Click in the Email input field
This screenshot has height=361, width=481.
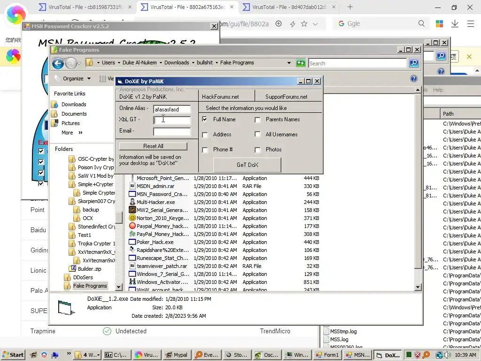coord(172,132)
